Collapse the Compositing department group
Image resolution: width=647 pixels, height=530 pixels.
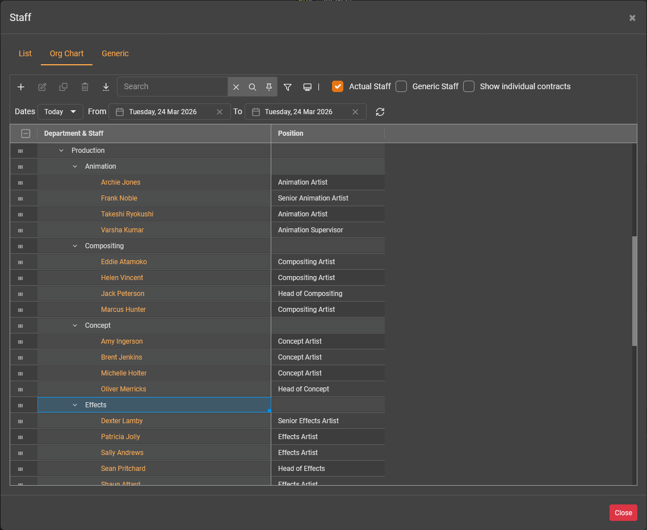point(75,246)
